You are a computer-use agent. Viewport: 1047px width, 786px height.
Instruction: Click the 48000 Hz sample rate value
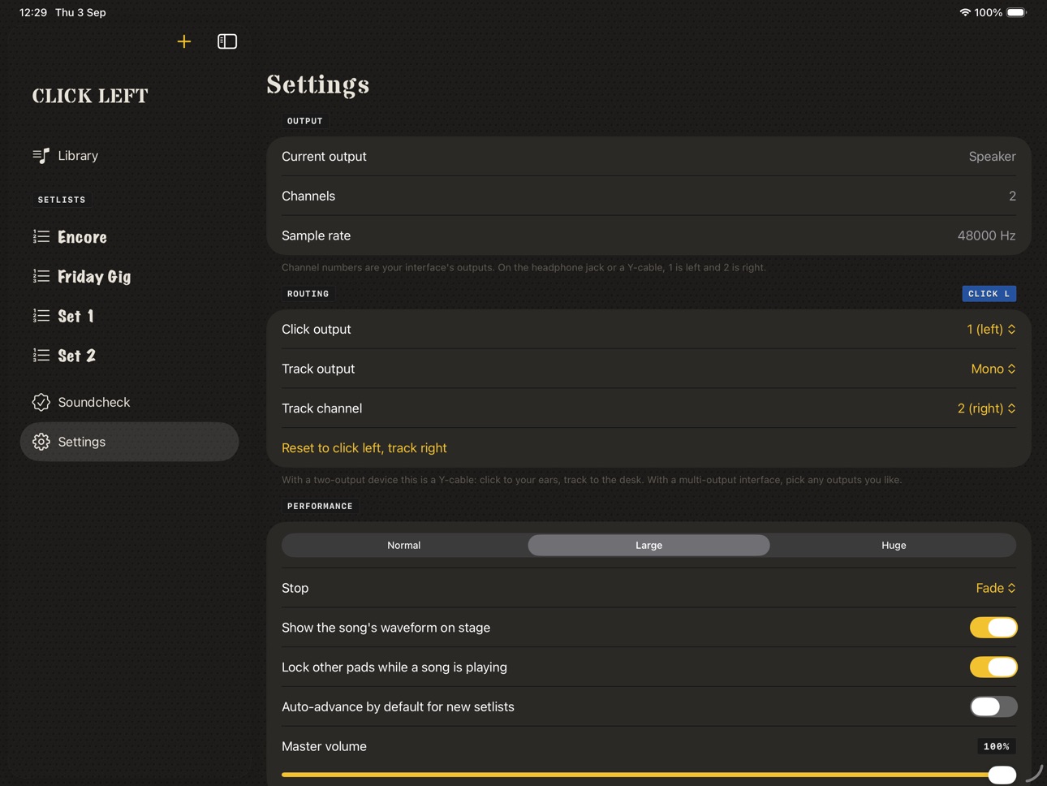tap(987, 235)
